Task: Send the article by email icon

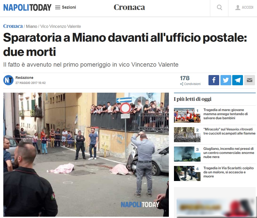Action: pos(249,80)
